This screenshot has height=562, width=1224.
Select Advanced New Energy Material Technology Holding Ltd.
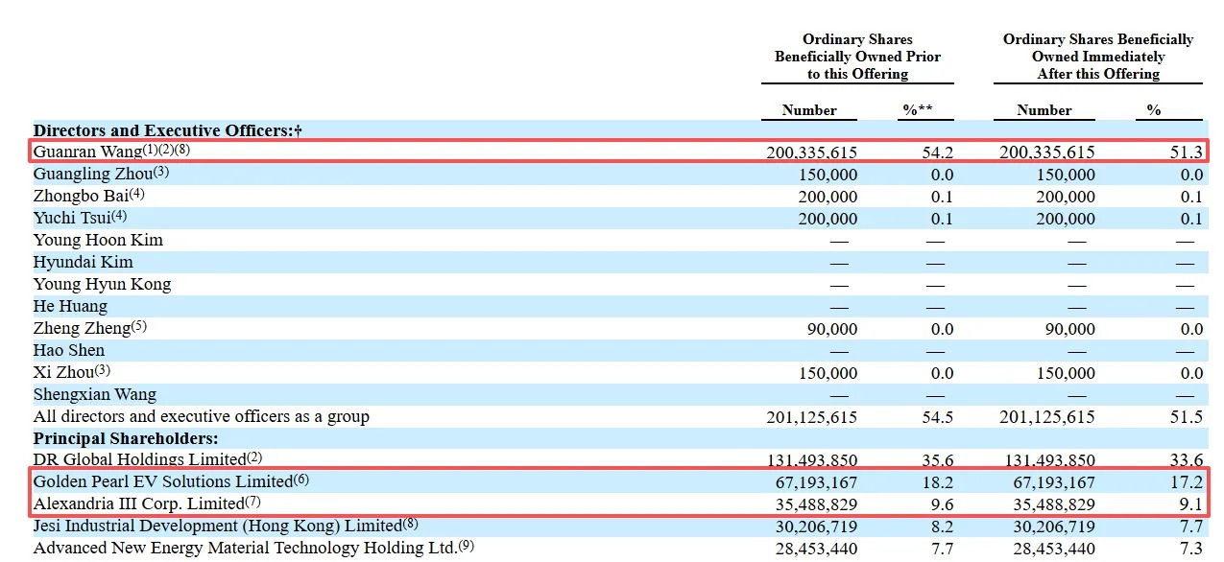click(247, 548)
